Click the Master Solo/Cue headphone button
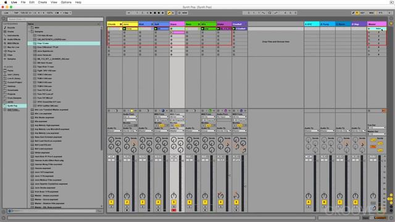 click(x=373, y=203)
